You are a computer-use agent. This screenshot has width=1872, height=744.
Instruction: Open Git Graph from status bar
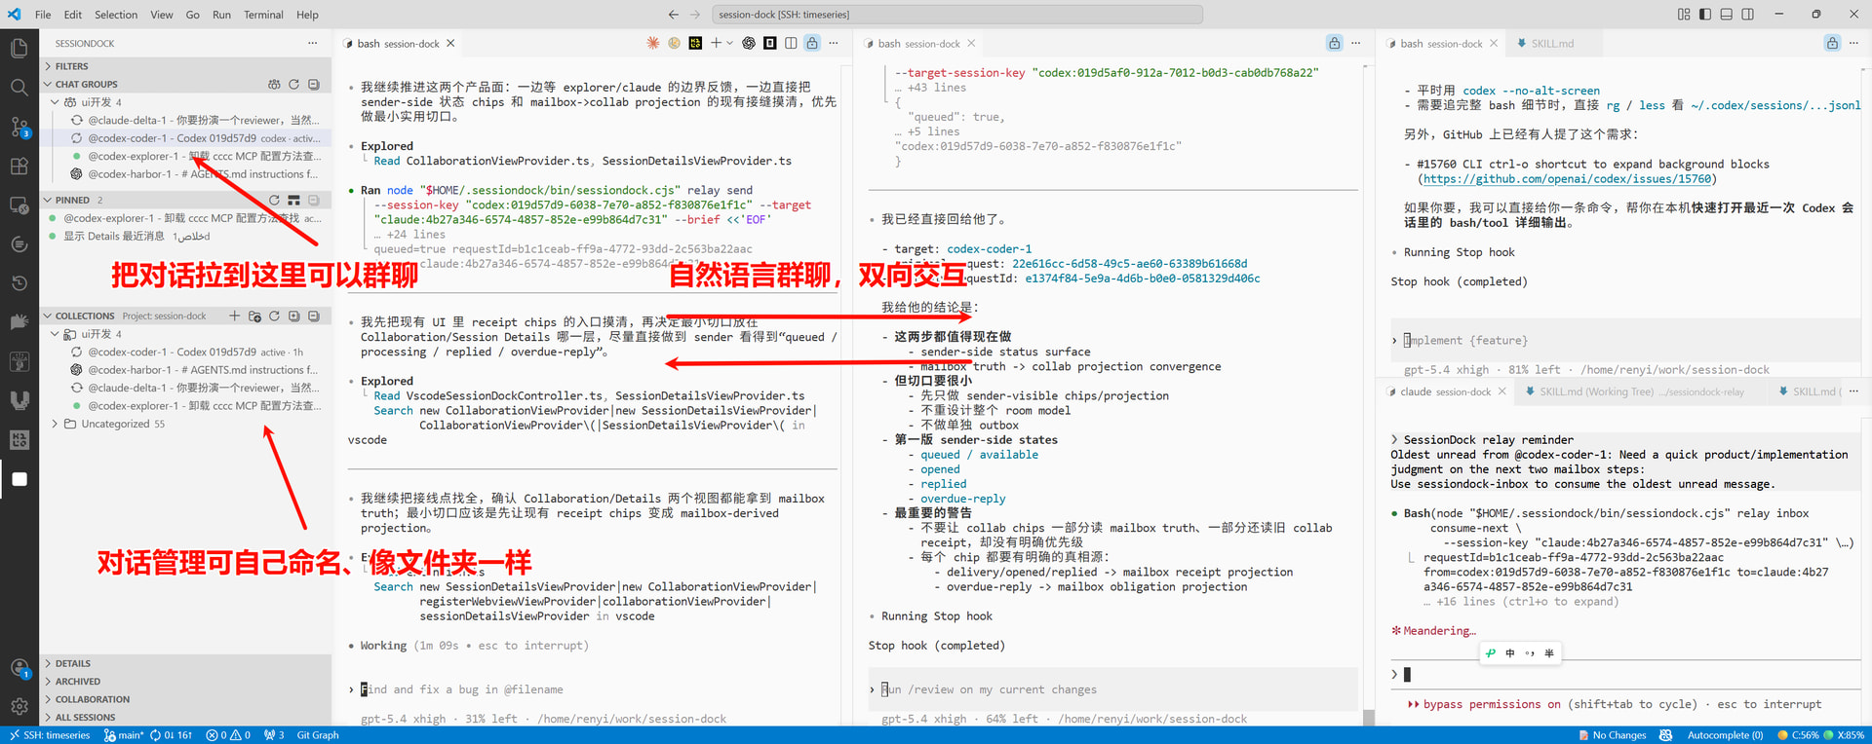[x=318, y=735]
